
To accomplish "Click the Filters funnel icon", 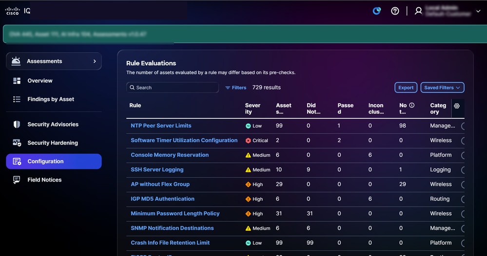I will coord(228,88).
